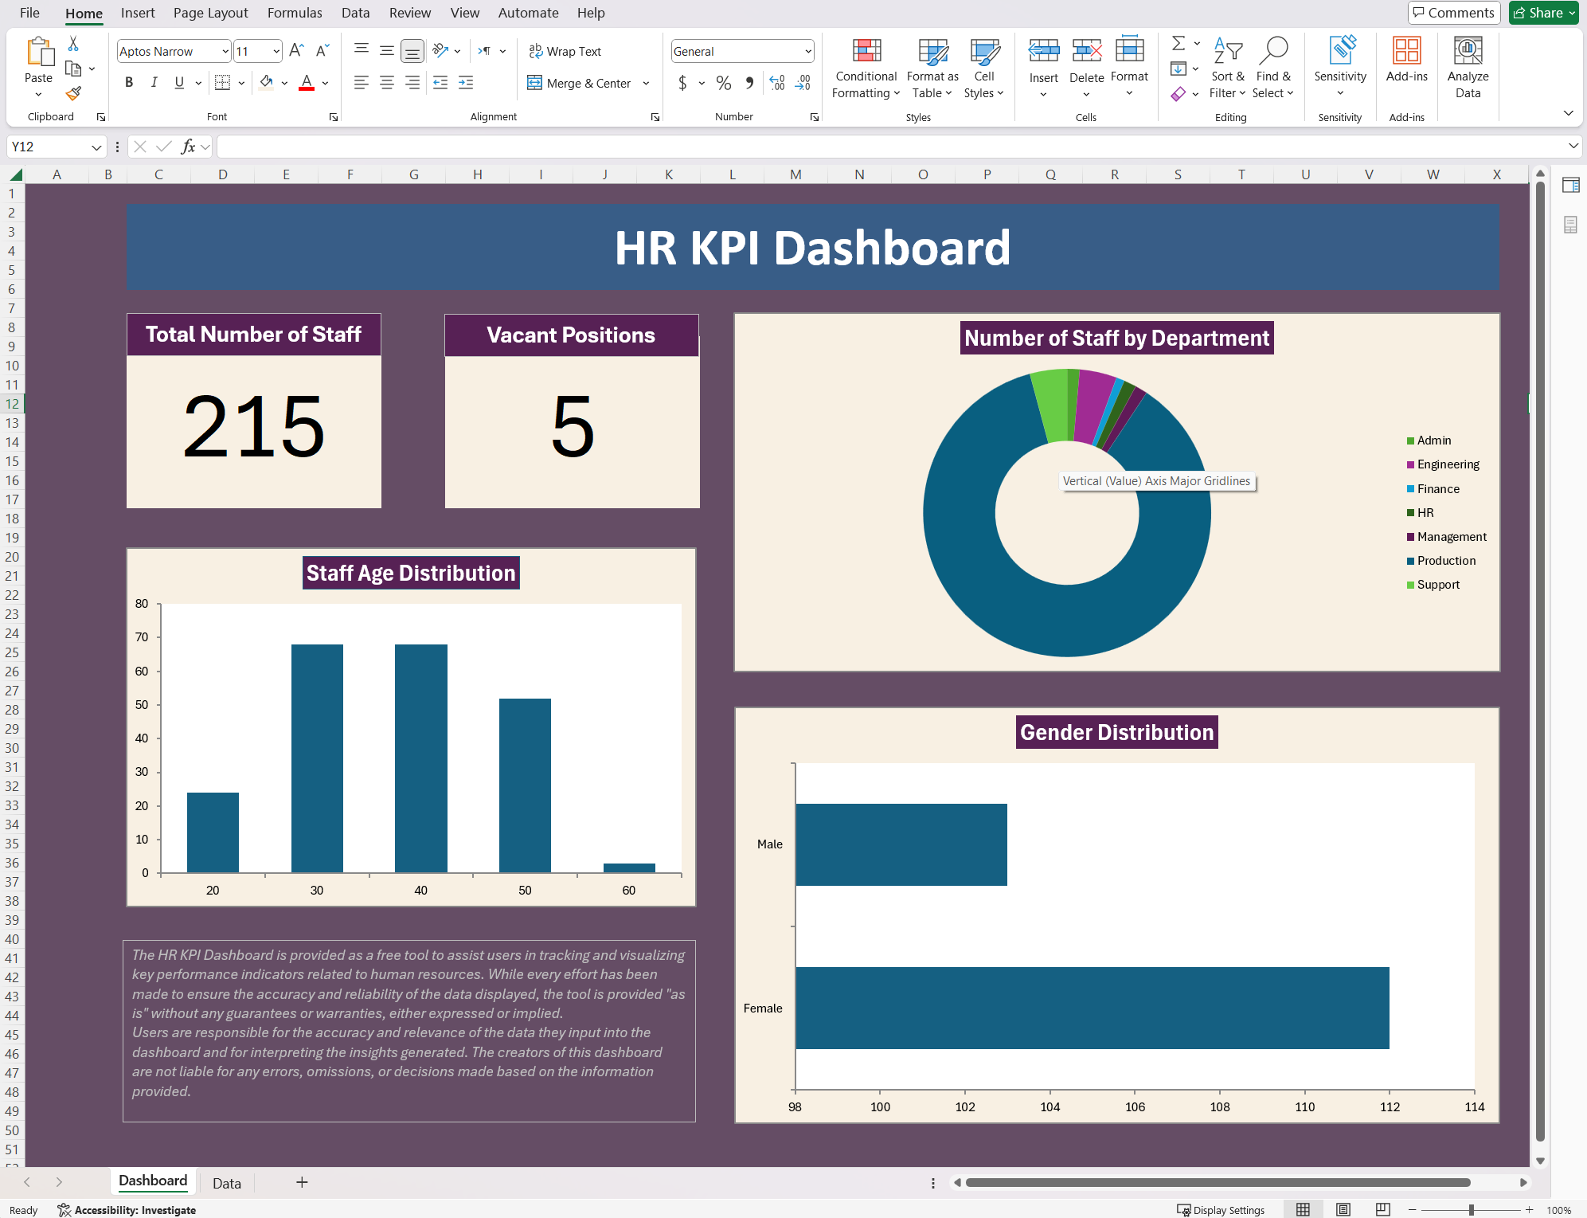Viewport: 1587px width, 1218px height.
Task: Click the Share button
Action: point(1542,13)
